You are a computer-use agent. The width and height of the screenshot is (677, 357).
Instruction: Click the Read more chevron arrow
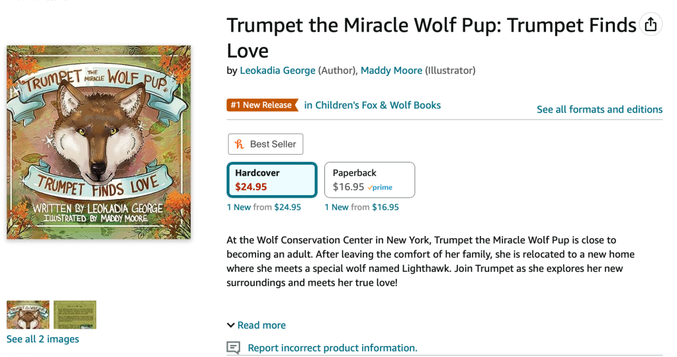coord(231,325)
